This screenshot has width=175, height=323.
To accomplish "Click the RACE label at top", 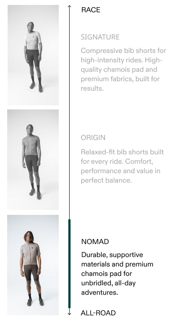I will [91, 10].
